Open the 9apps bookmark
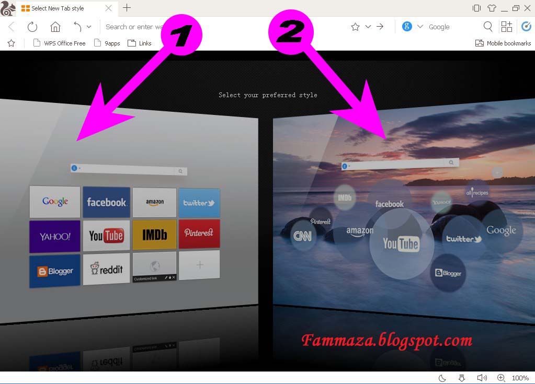The image size is (535, 384). [x=107, y=43]
